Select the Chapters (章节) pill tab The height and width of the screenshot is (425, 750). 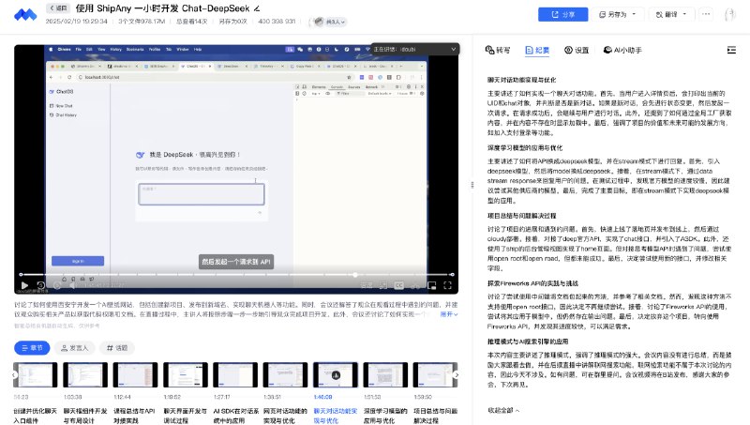[32, 348]
